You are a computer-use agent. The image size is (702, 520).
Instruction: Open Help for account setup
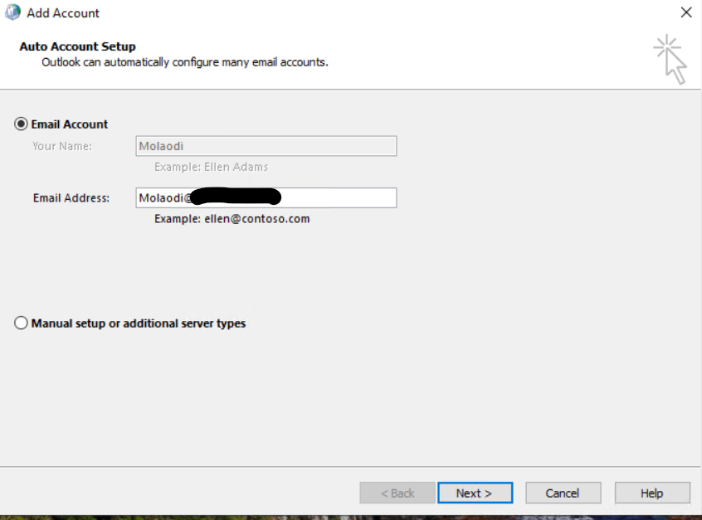(652, 493)
